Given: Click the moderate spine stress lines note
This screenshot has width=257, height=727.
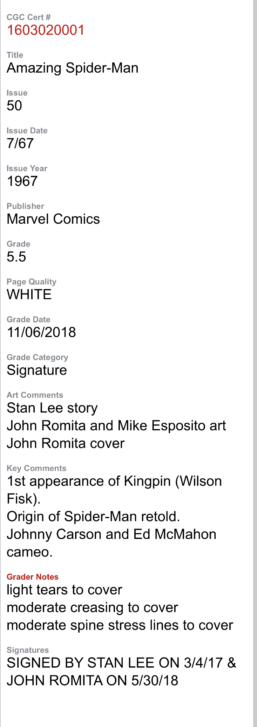Looking at the screenshot, I should pos(120,625).
